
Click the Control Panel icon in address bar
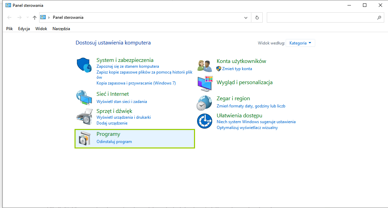pos(43,17)
